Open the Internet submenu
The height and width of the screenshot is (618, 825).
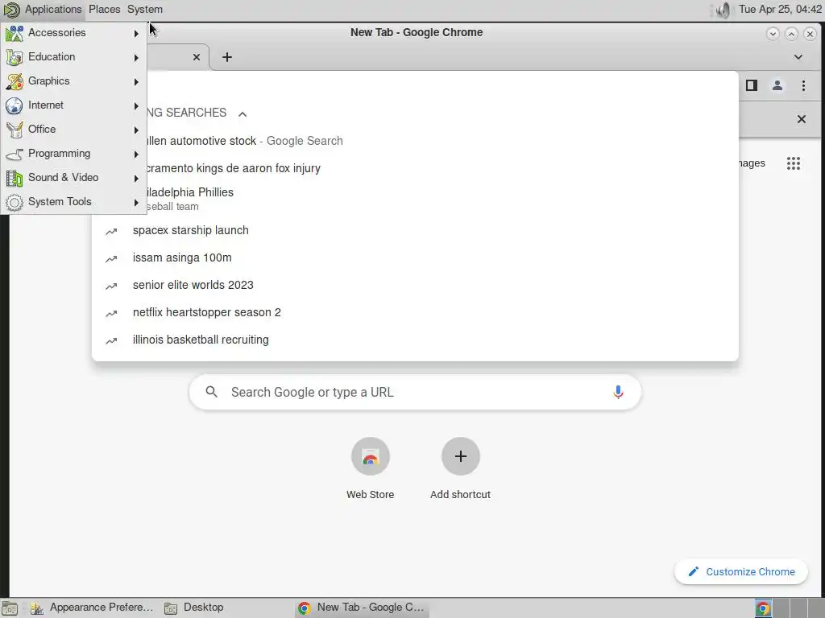pyautogui.click(x=73, y=105)
